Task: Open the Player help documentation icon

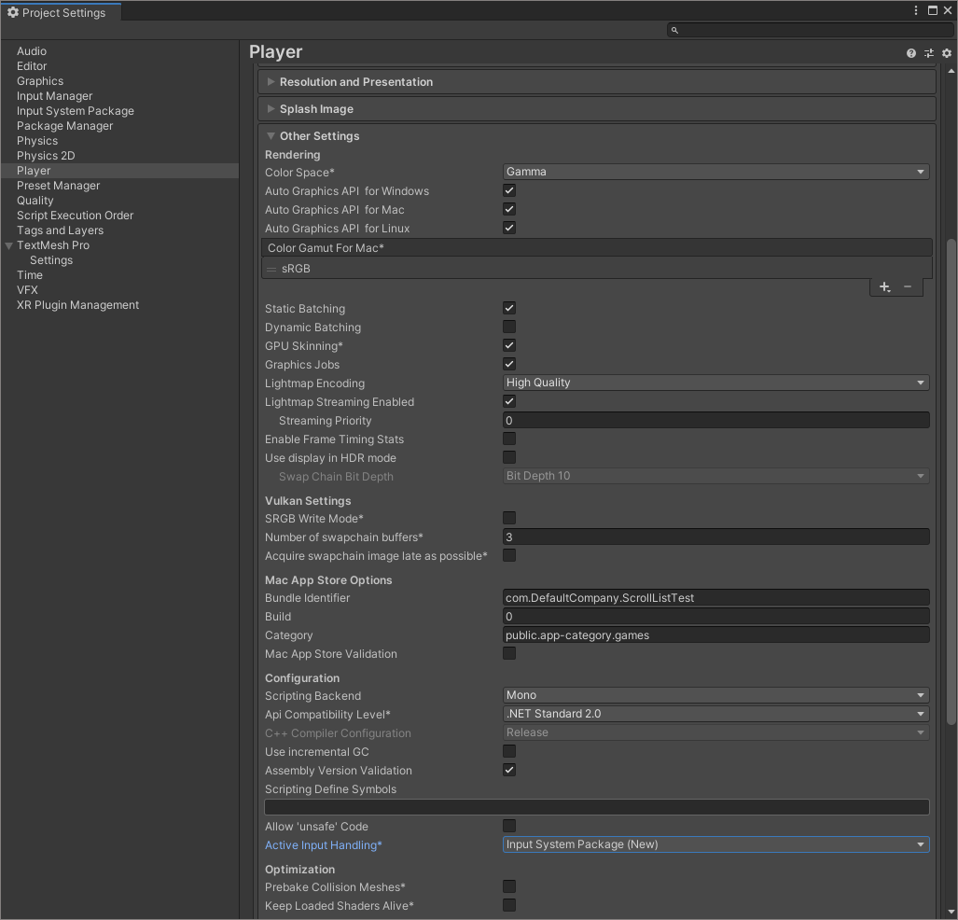Action: coord(911,53)
